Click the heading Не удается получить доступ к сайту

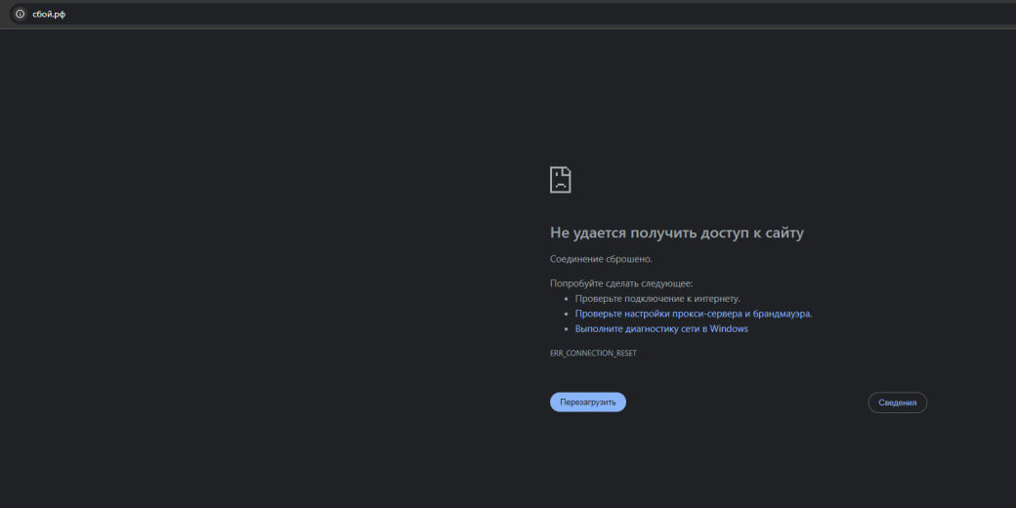pyautogui.click(x=676, y=233)
